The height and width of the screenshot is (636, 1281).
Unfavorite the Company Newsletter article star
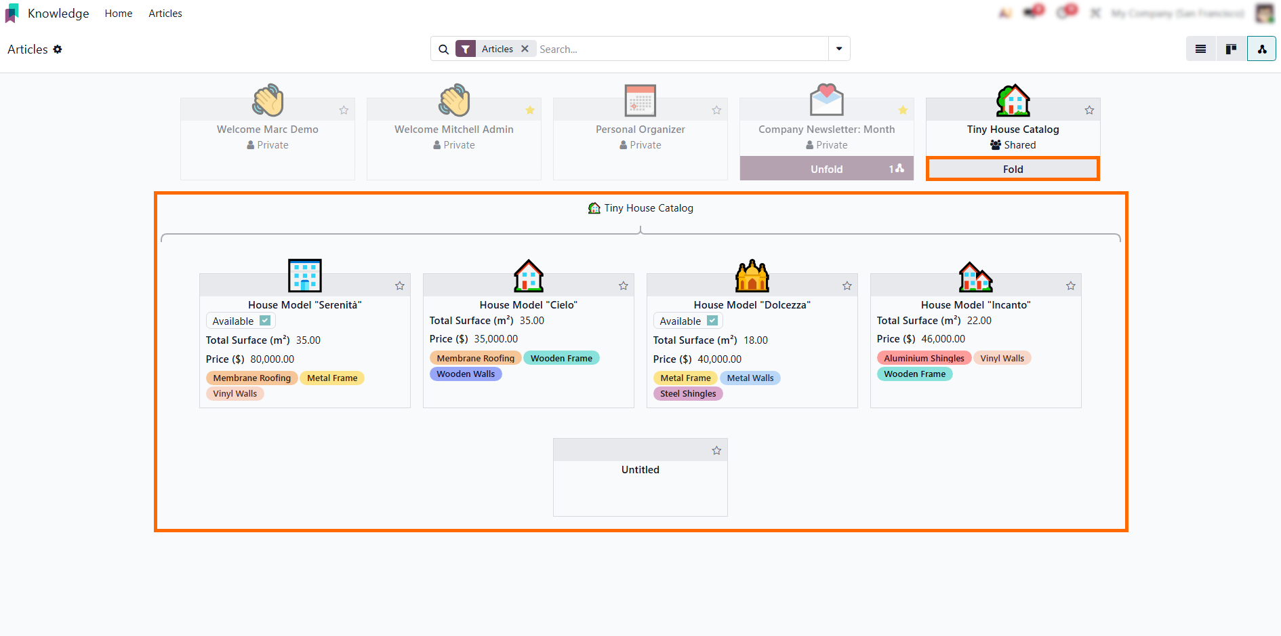tap(903, 111)
